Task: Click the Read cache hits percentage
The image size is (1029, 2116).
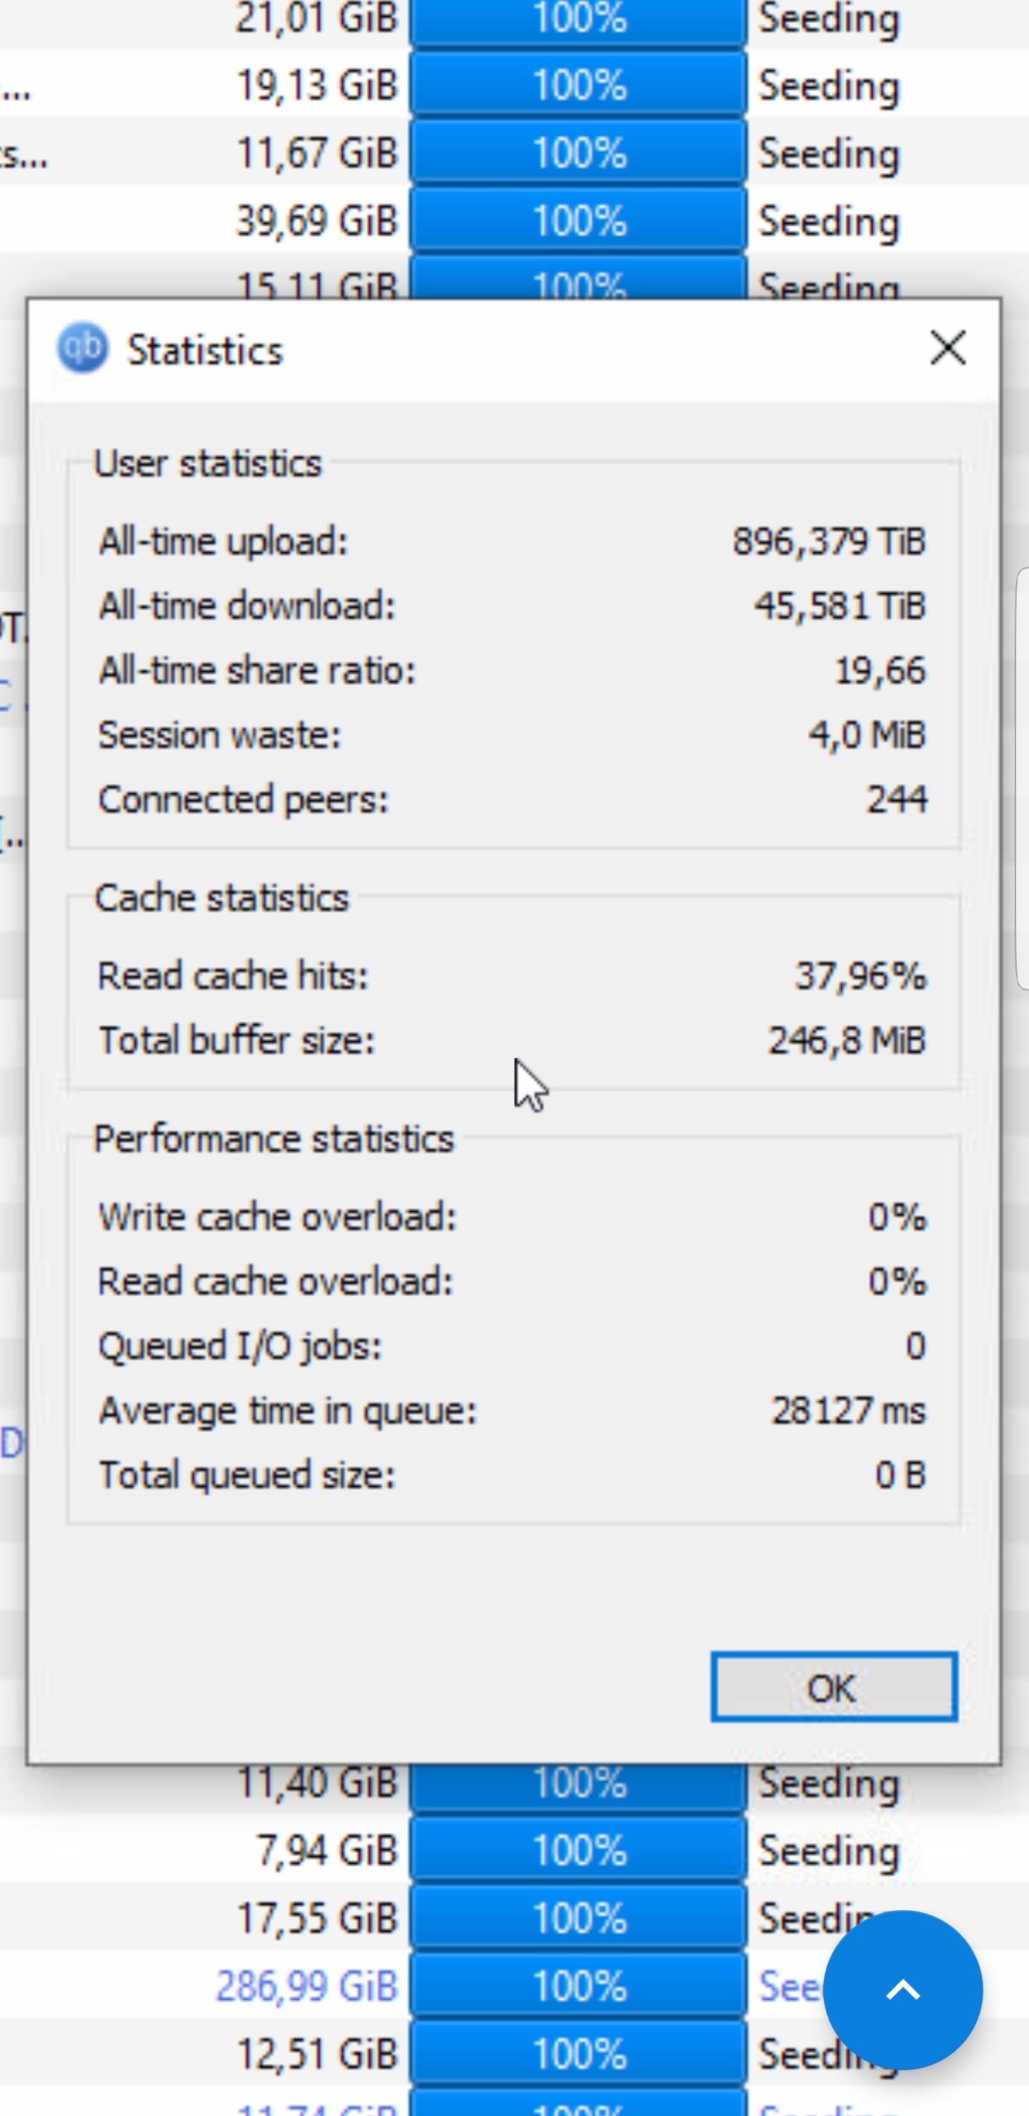Action: (860, 977)
